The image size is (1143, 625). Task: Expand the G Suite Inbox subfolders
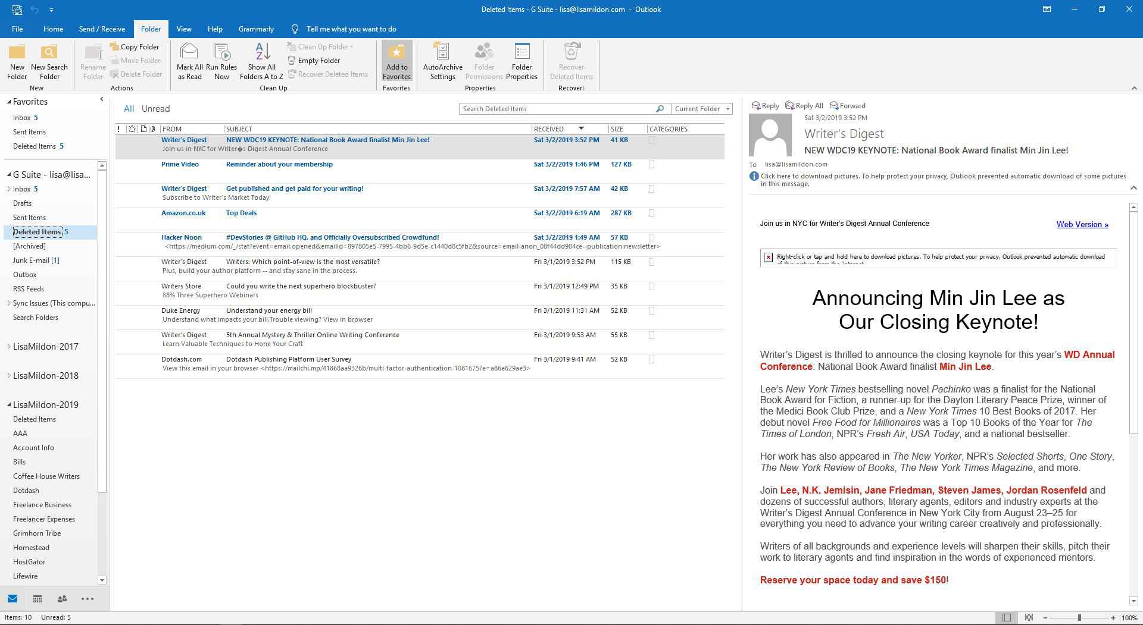click(x=8, y=189)
